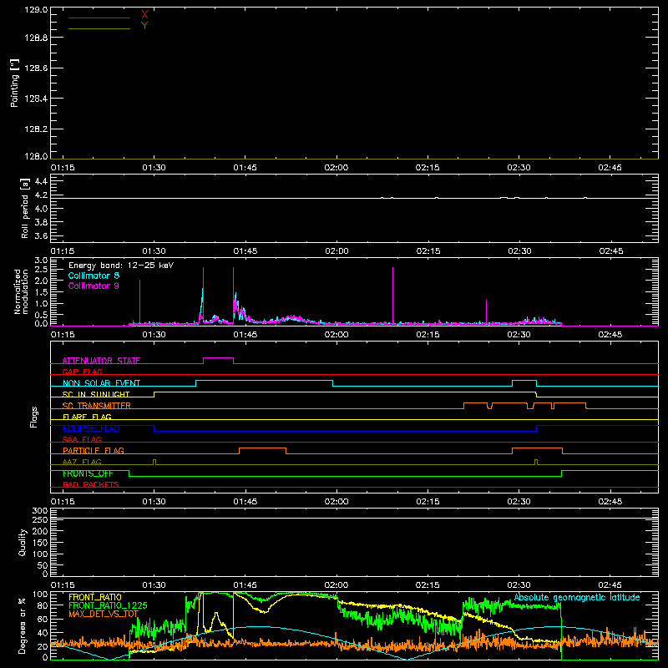This screenshot has width=668, height=668.
Task: Click the SC_IN_SUNLIGHT flag label
Action: click(96, 394)
